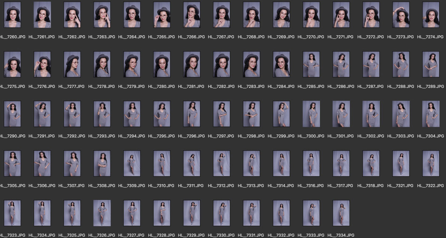Viewport: 446px width, 238px height.
Task: Click the file name HL__7316.JPG
Action: pos(311,186)
